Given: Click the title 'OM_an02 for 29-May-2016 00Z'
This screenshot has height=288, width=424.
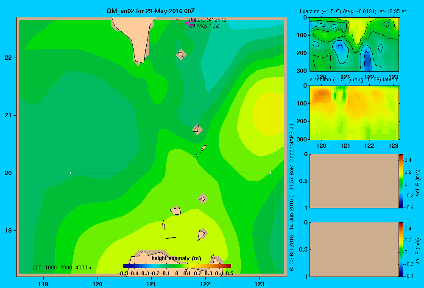Looking at the screenshot, I should (151, 11).
